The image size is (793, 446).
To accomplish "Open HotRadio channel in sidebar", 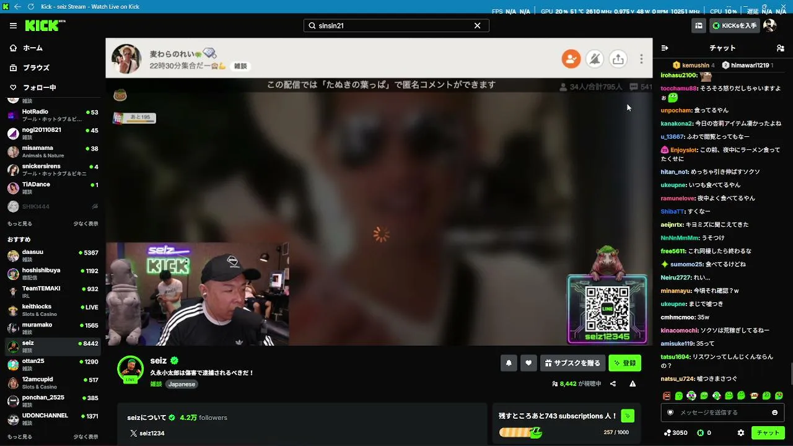I will 53,115.
